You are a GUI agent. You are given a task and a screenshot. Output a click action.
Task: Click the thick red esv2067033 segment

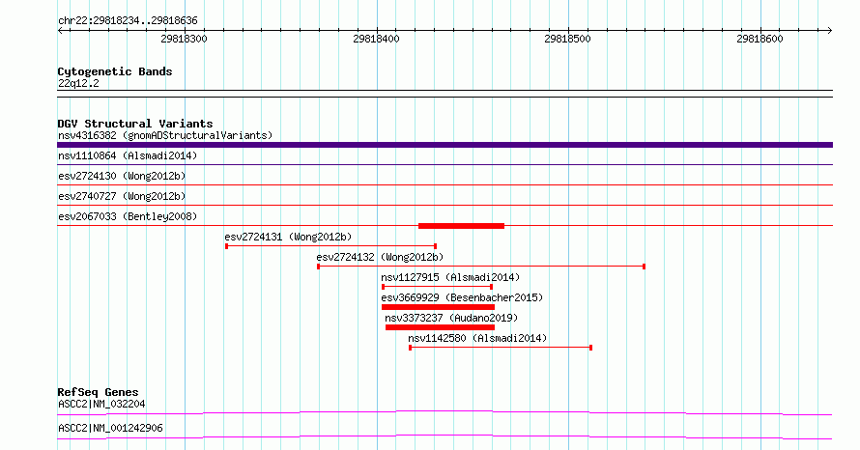click(461, 226)
